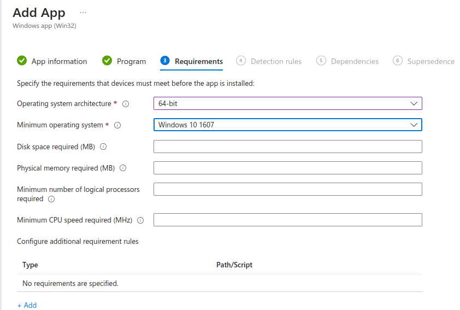Viewport: 460px width, 310px height.
Task: Click green checkmark icon for App information
Action: [x=22, y=61]
